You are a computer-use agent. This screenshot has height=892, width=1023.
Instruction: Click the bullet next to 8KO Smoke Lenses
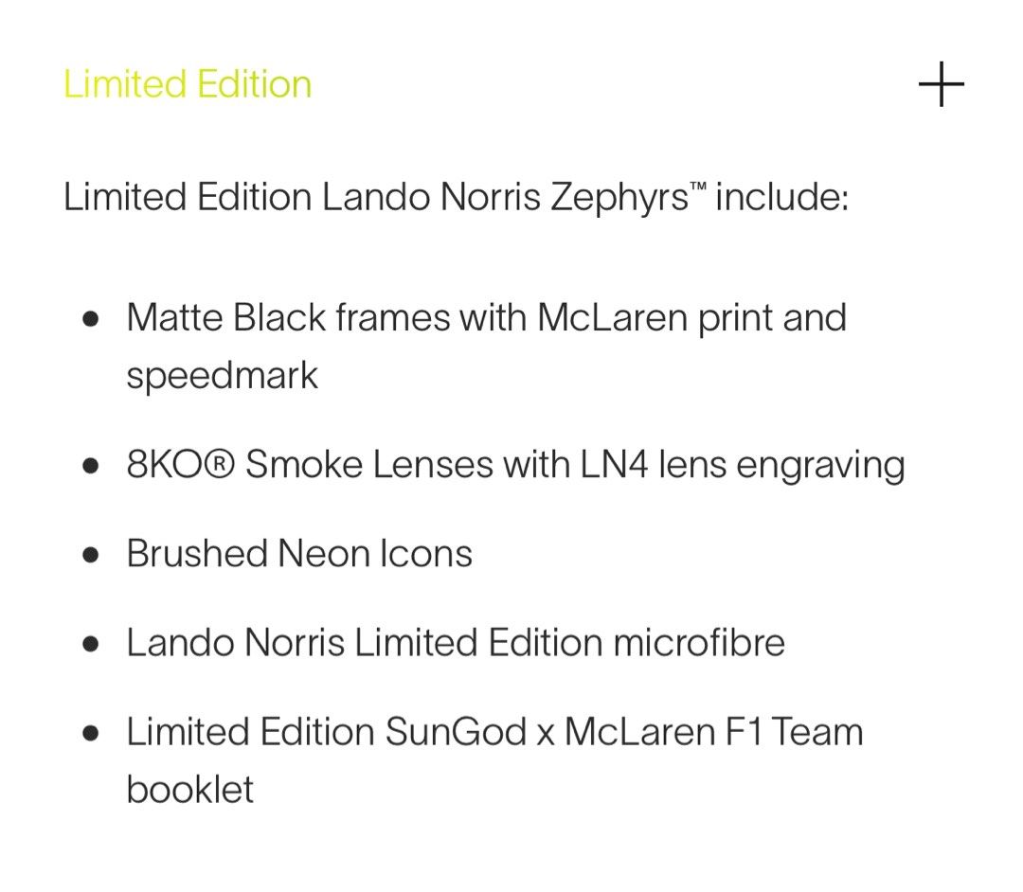[x=91, y=463]
